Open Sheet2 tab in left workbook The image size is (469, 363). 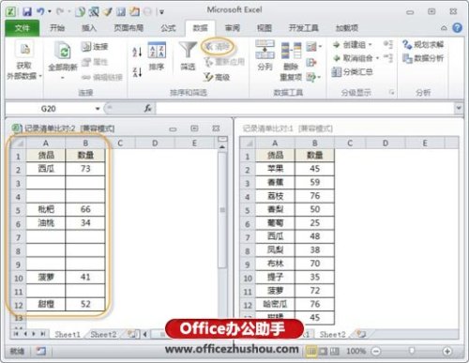click(103, 335)
